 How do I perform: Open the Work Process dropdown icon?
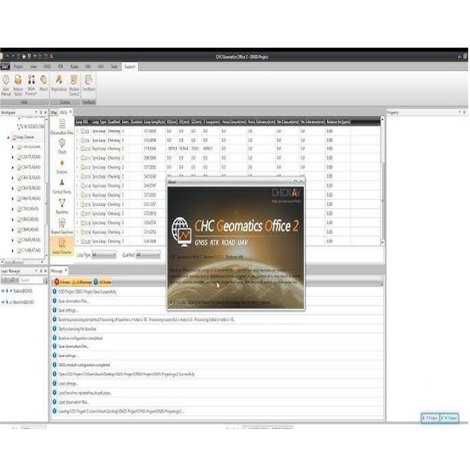click(31, 85)
